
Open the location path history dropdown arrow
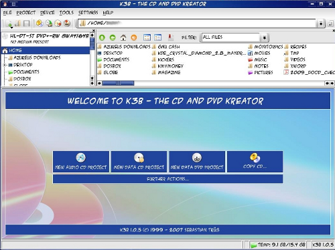point(321,23)
